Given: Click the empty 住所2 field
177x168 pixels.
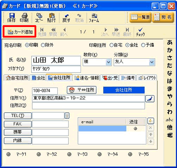Looking at the screenshot, I should [x=88, y=106].
